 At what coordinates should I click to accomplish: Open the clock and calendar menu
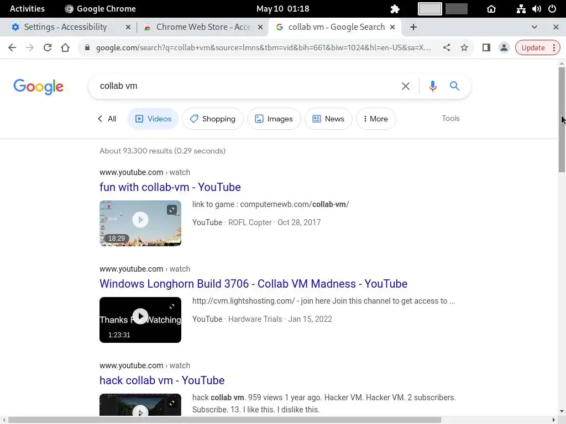click(282, 9)
